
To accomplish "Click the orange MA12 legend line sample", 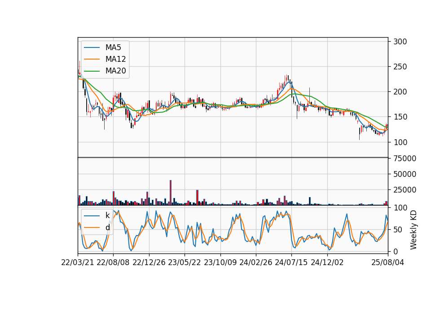I will [92, 59].
